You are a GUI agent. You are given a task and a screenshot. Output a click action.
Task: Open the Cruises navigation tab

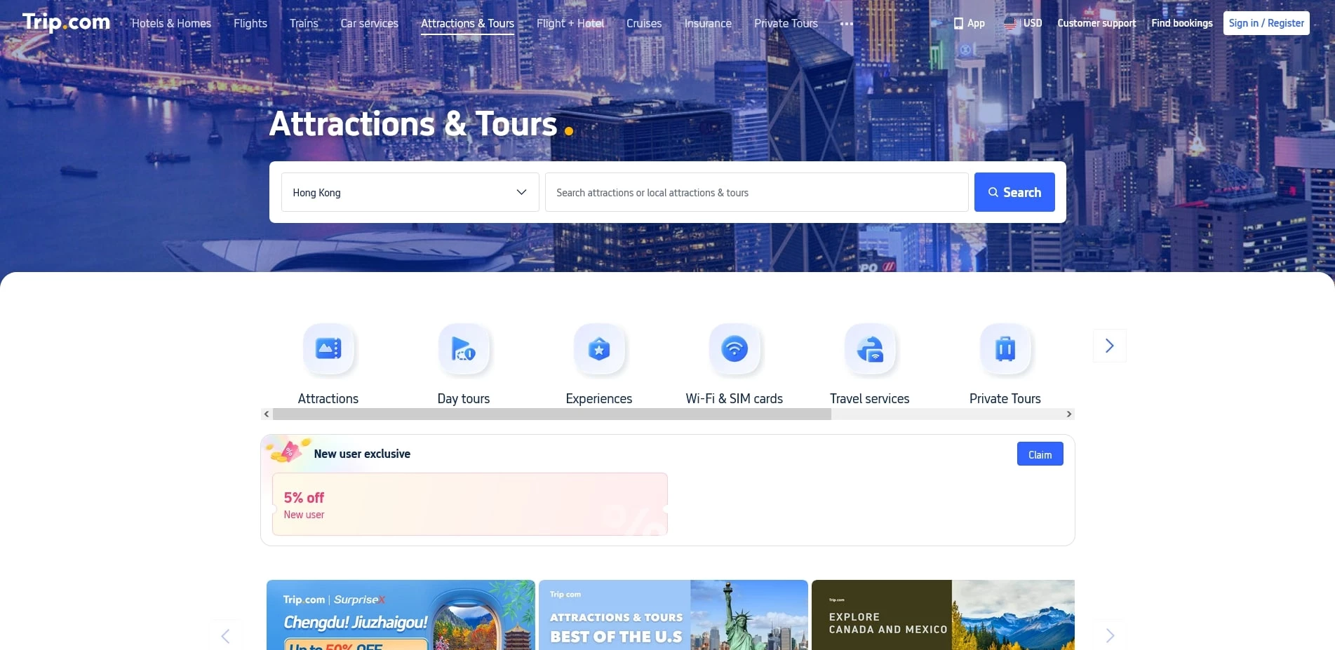643,22
